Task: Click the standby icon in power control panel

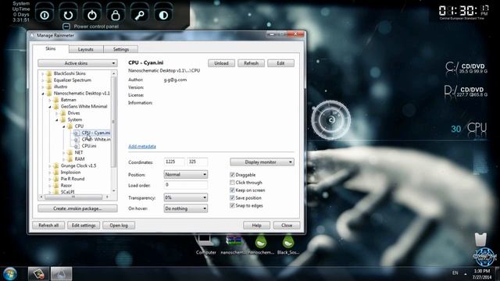Action: point(45,15)
